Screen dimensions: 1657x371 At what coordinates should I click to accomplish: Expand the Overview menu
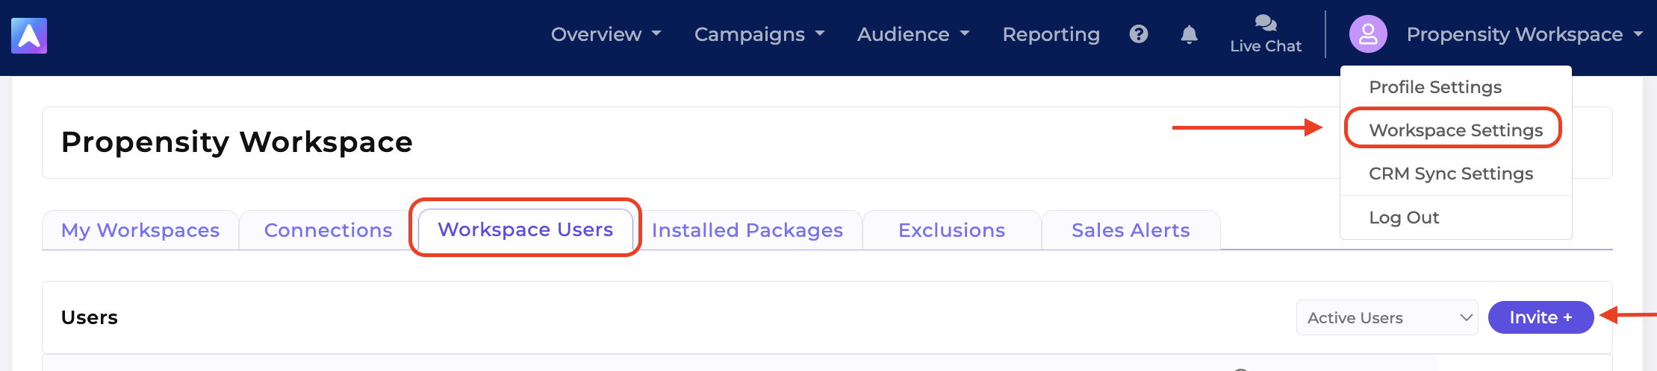(606, 34)
